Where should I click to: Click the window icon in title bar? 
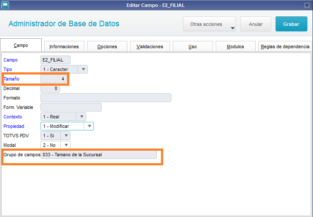5,5
